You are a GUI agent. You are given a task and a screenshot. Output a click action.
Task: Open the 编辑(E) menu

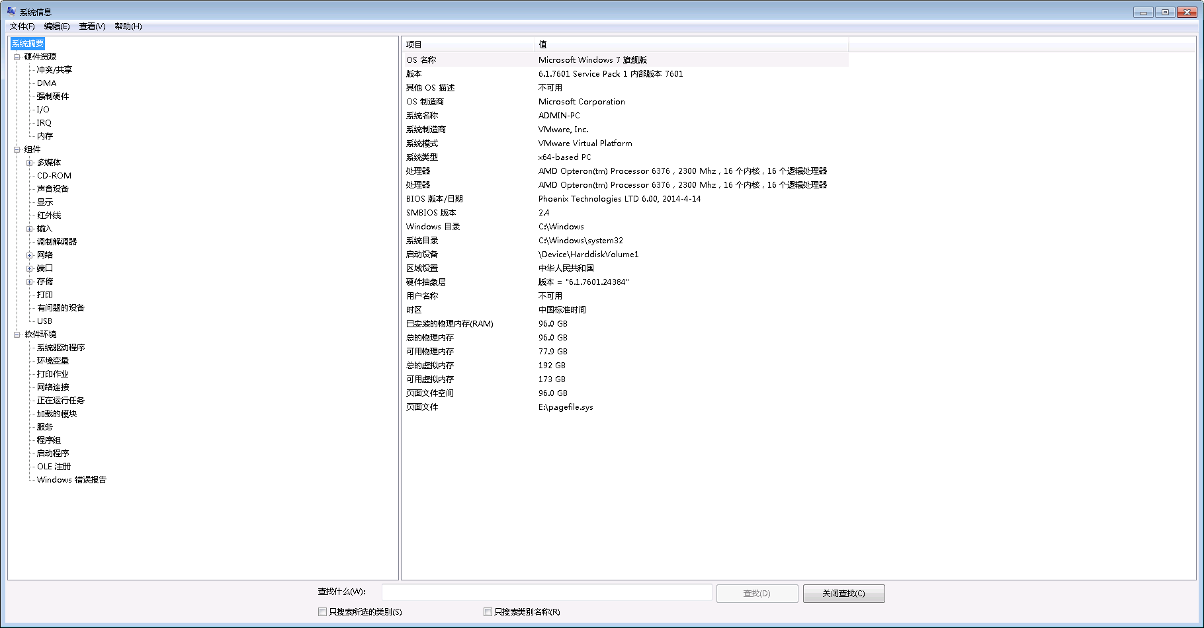pyautogui.click(x=57, y=26)
